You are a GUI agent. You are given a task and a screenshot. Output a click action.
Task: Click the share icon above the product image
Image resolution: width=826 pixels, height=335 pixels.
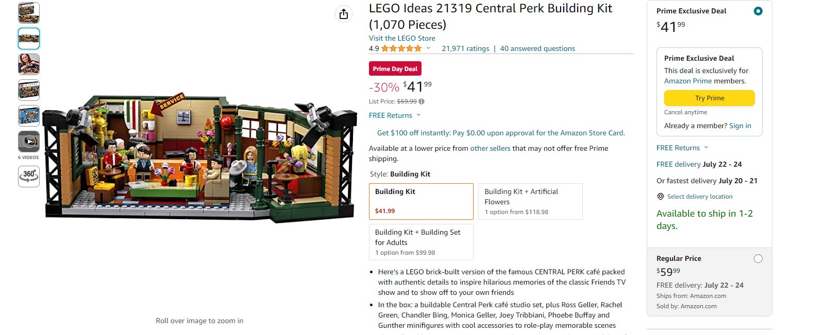click(344, 14)
